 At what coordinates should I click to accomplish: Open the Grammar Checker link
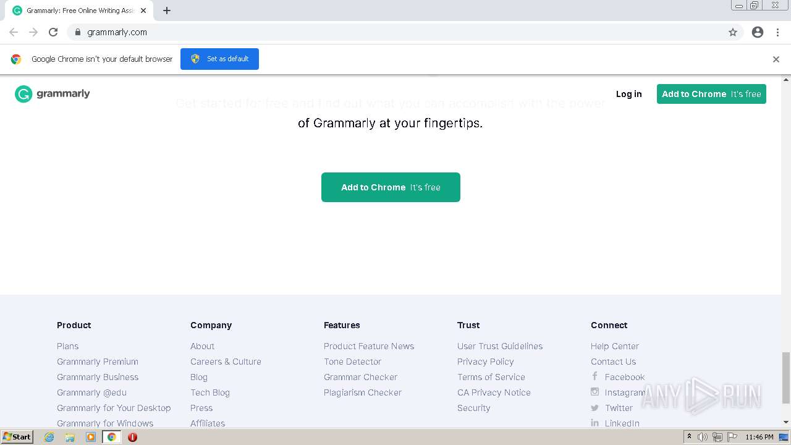[360, 377]
